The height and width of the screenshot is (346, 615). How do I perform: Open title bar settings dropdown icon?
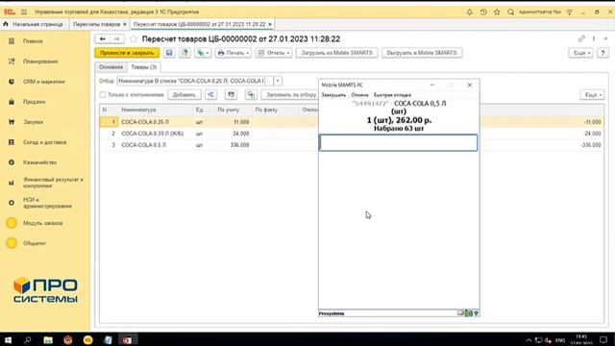point(569,12)
